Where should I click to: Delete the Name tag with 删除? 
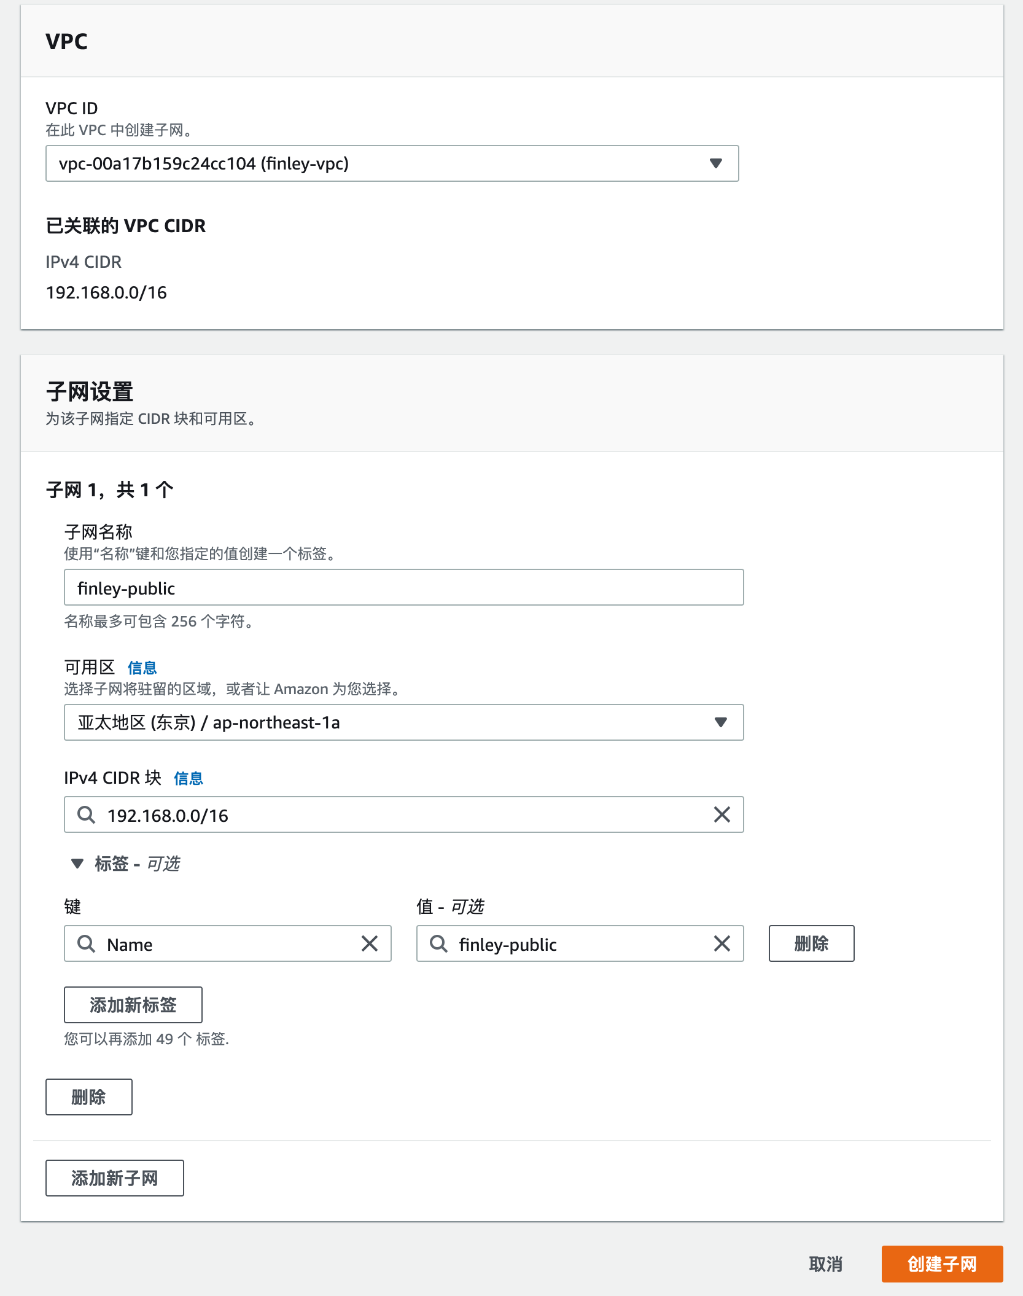(x=811, y=944)
